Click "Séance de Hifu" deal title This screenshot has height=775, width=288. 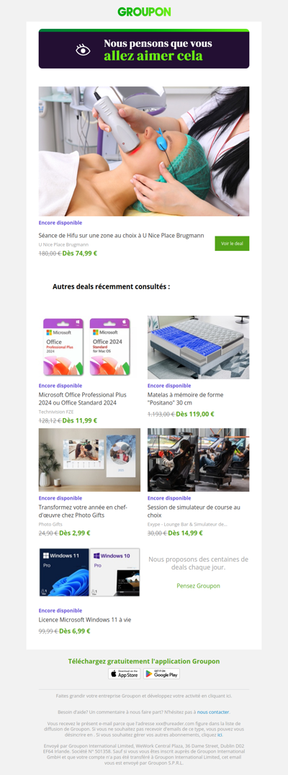pos(121,236)
